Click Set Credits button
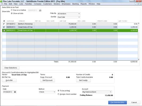142x106 pixels. [x=83, y=80]
